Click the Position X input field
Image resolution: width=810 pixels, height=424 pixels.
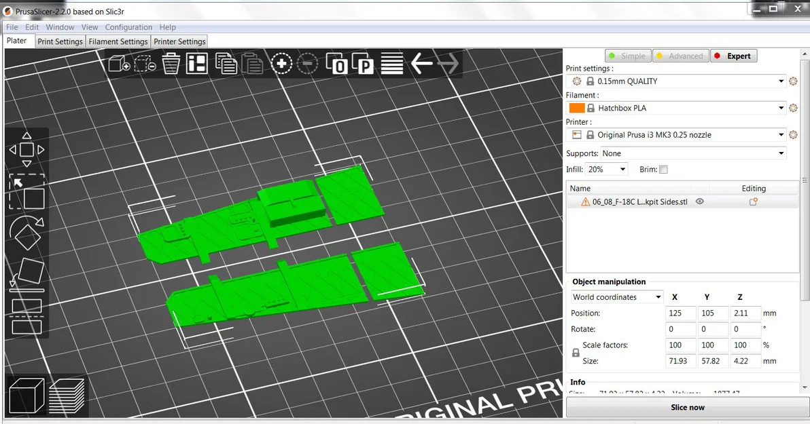(x=680, y=313)
